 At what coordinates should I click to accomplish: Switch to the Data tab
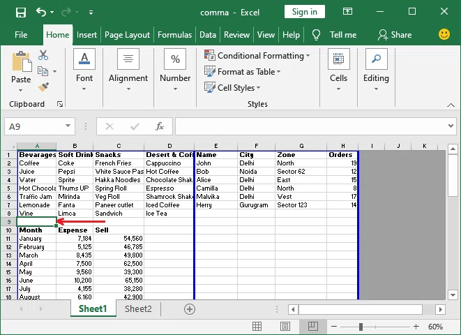click(208, 35)
